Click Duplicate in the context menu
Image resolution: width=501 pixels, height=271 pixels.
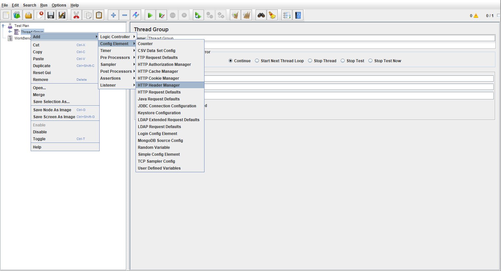[42, 66]
